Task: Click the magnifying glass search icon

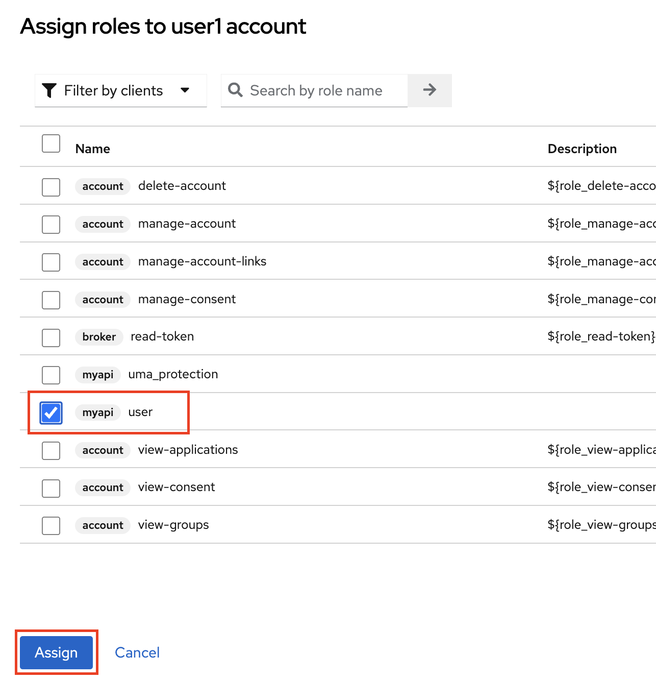Action: (x=235, y=90)
